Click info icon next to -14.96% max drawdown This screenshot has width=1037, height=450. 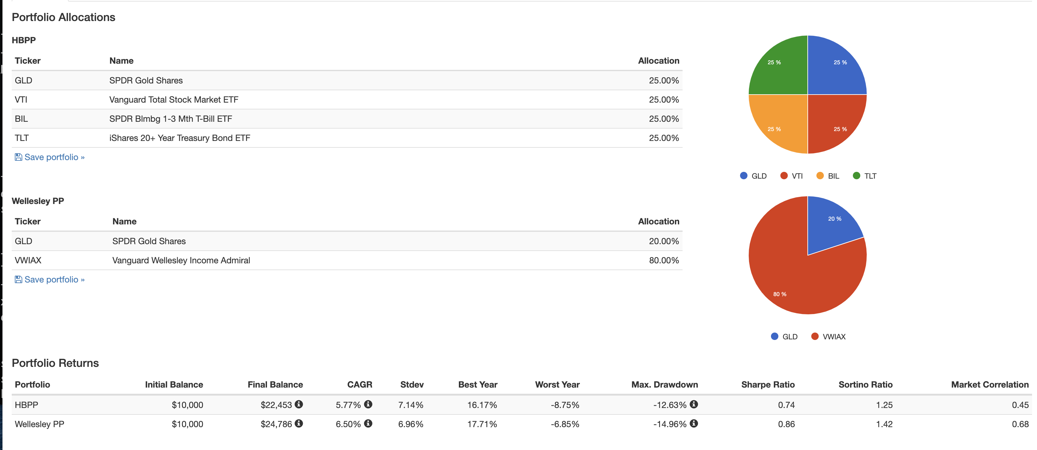click(x=694, y=423)
